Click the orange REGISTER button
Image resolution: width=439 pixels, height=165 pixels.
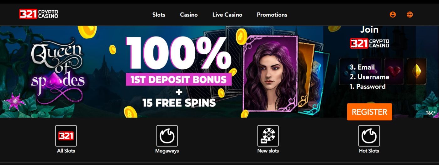coord(369,112)
